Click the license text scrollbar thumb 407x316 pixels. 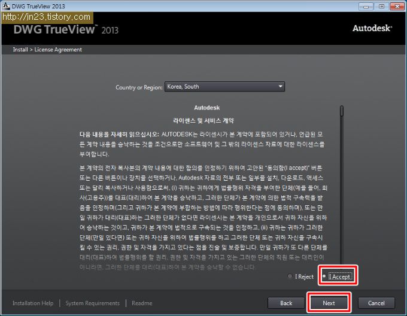pyautogui.click(x=342, y=111)
